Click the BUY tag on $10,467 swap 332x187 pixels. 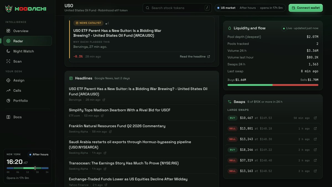click(232, 118)
